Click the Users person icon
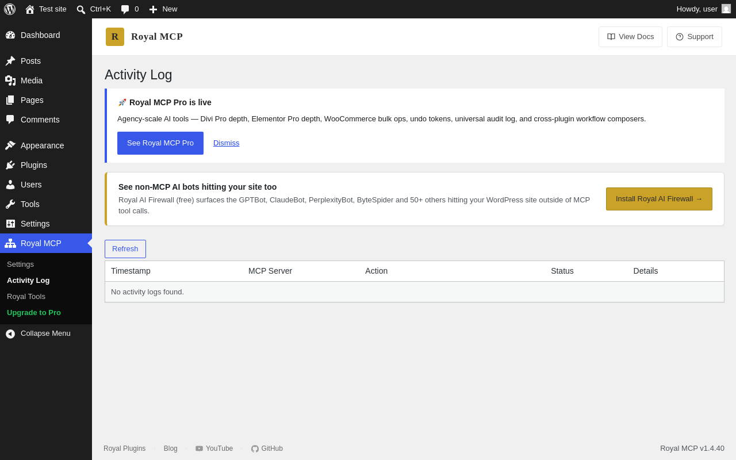736x460 pixels. (x=10, y=185)
